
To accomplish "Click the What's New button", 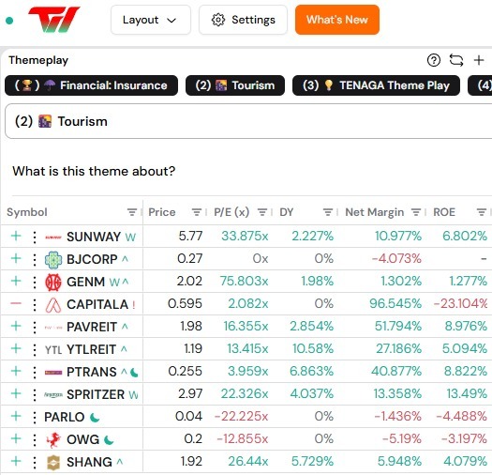I will click(337, 20).
